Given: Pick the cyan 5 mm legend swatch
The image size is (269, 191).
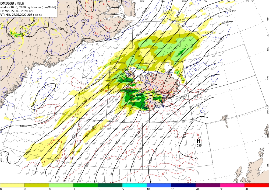Looking at the screenshot, I should click(134, 185).
